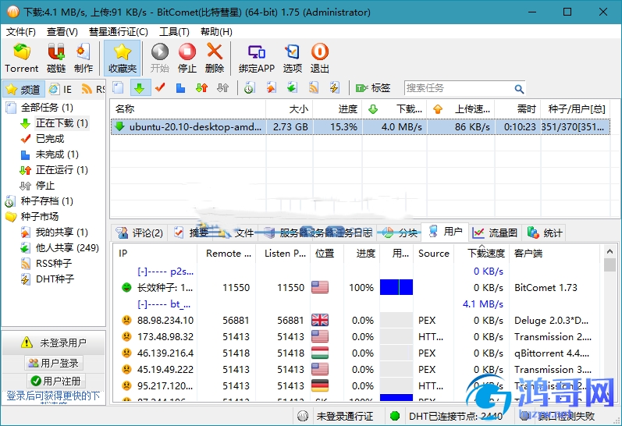Click the all-tasks page filter icon

click(x=118, y=87)
